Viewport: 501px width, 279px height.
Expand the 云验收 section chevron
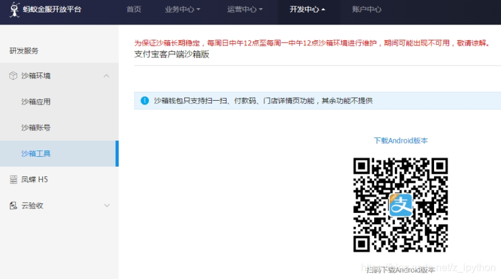point(107,206)
